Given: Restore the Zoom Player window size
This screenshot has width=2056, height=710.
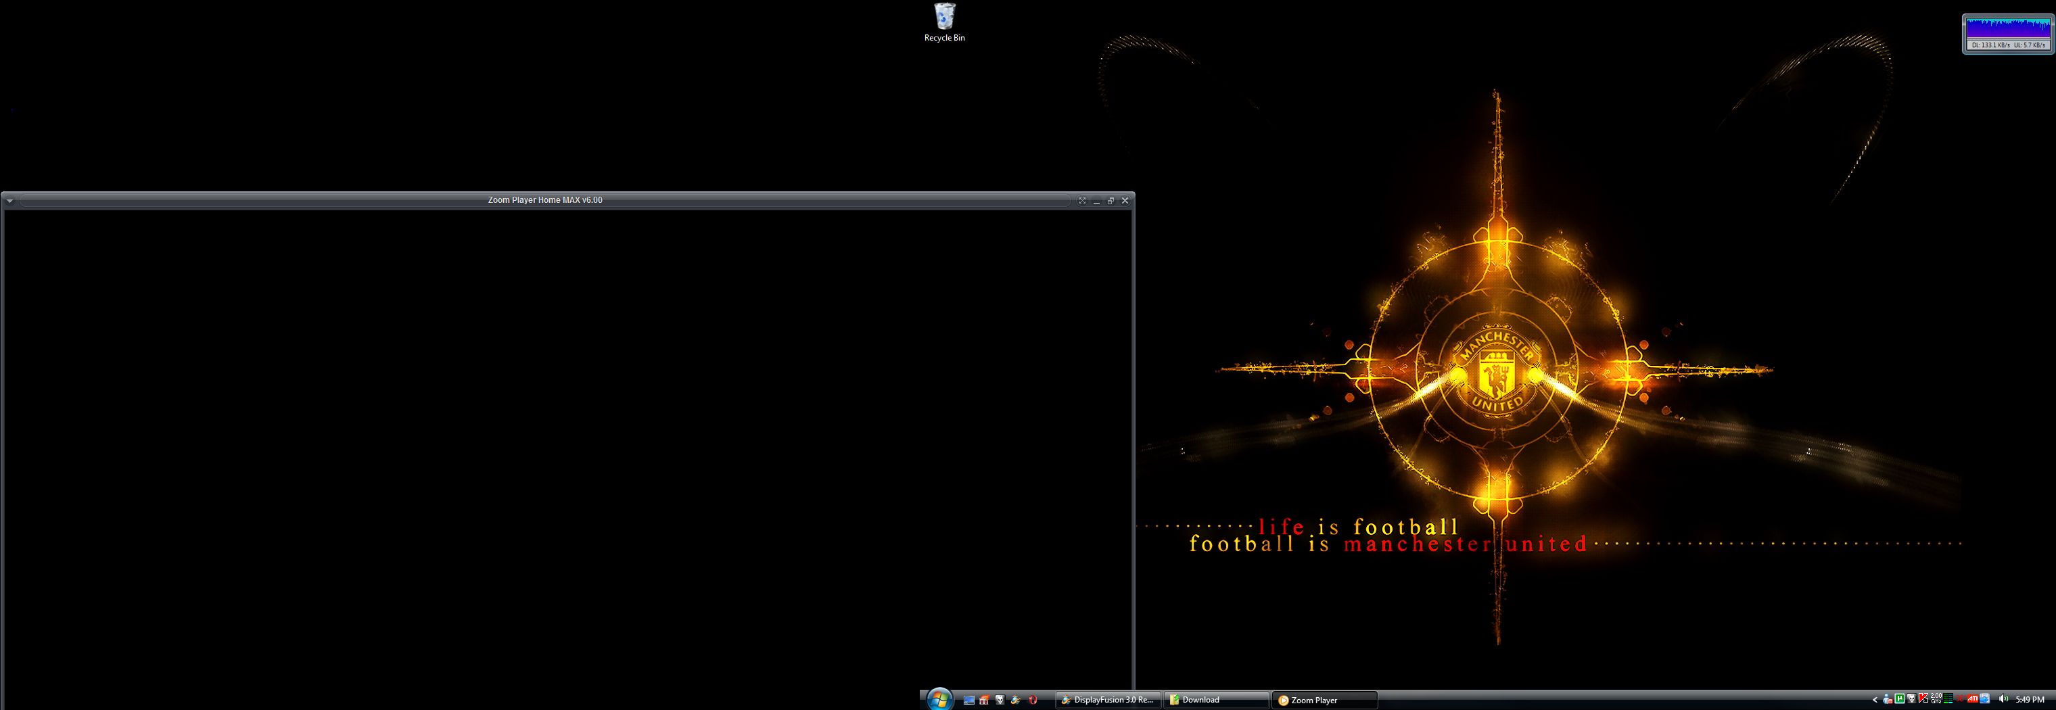Looking at the screenshot, I should [1111, 201].
